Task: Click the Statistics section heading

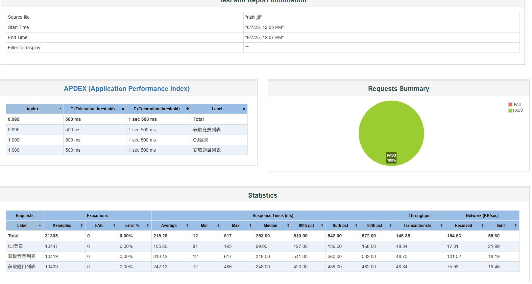Action: [262, 195]
